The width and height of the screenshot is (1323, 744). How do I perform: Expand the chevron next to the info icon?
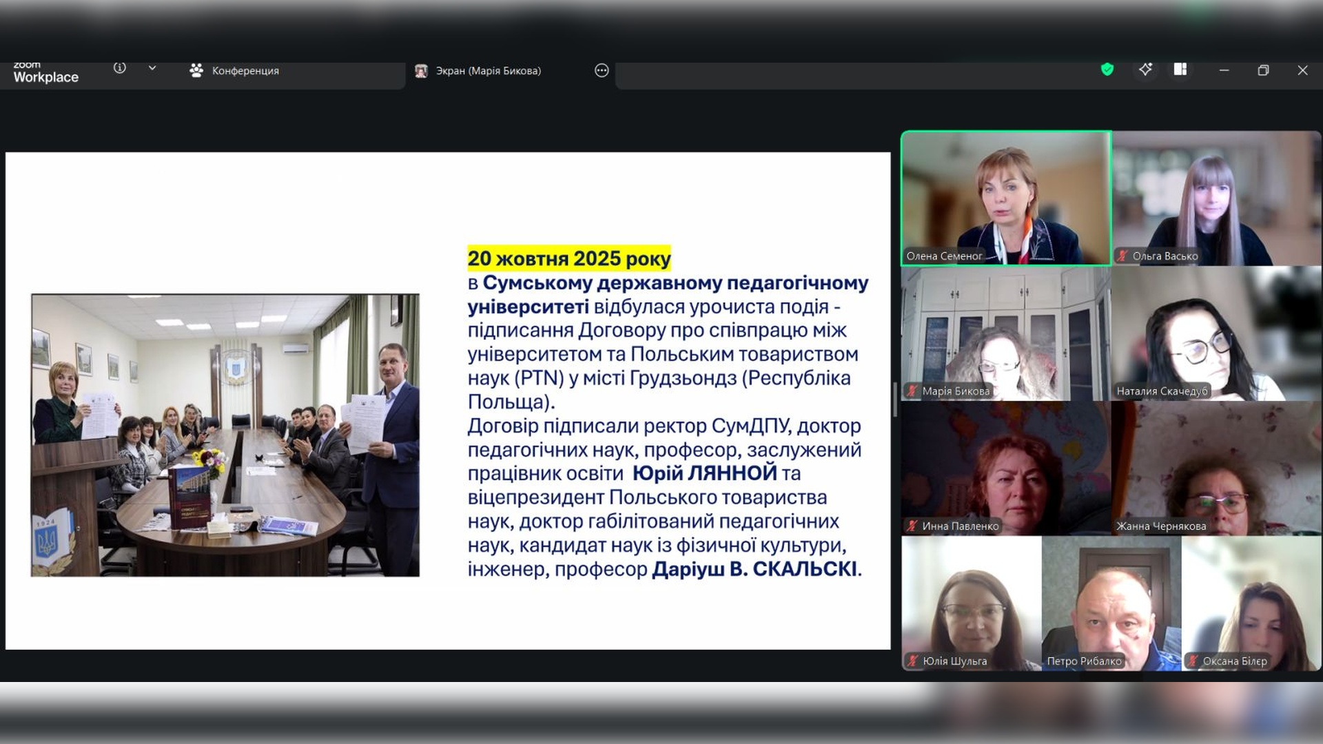[152, 68]
